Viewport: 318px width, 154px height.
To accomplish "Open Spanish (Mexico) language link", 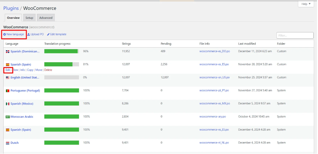I will tap(22, 104).
